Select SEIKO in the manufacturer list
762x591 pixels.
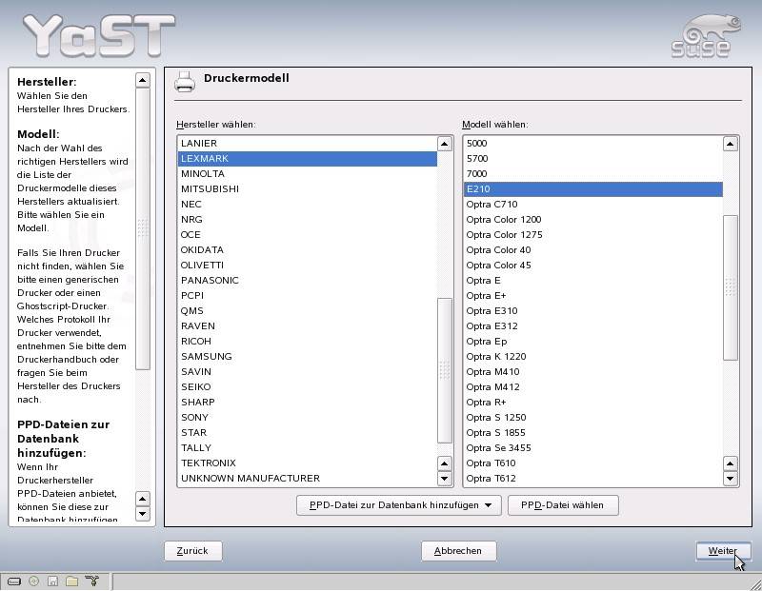(307, 387)
